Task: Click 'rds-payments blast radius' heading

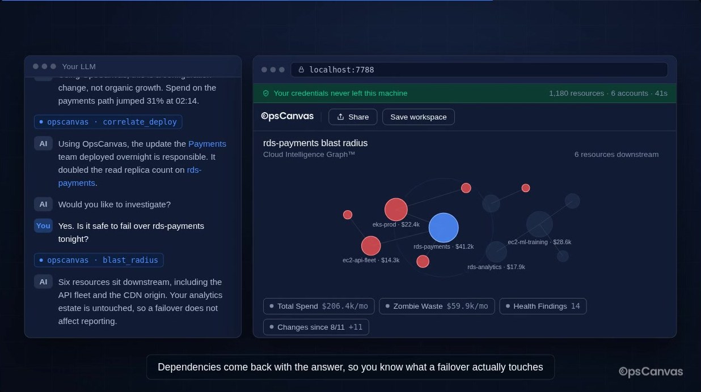Action: click(315, 143)
